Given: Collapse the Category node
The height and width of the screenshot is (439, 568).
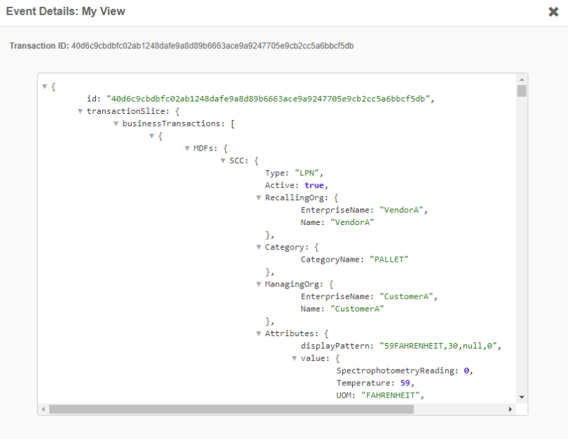Looking at the screenshot, I should pos(259,247).
